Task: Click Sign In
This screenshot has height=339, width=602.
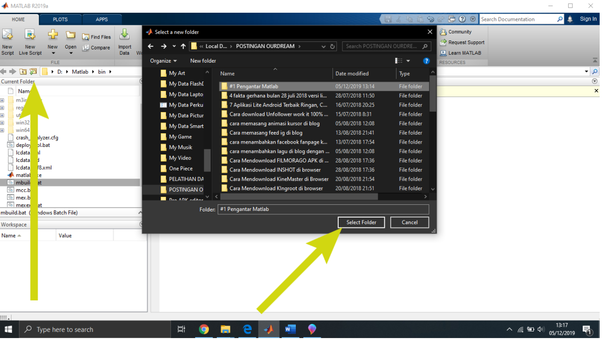Action: [588, 19]
